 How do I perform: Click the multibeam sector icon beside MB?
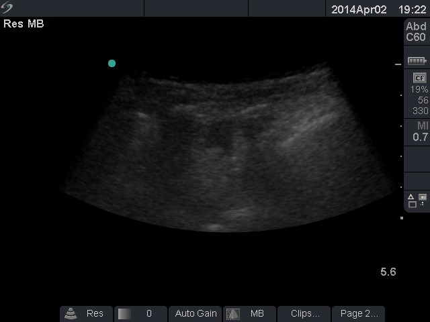click(233, 314)
